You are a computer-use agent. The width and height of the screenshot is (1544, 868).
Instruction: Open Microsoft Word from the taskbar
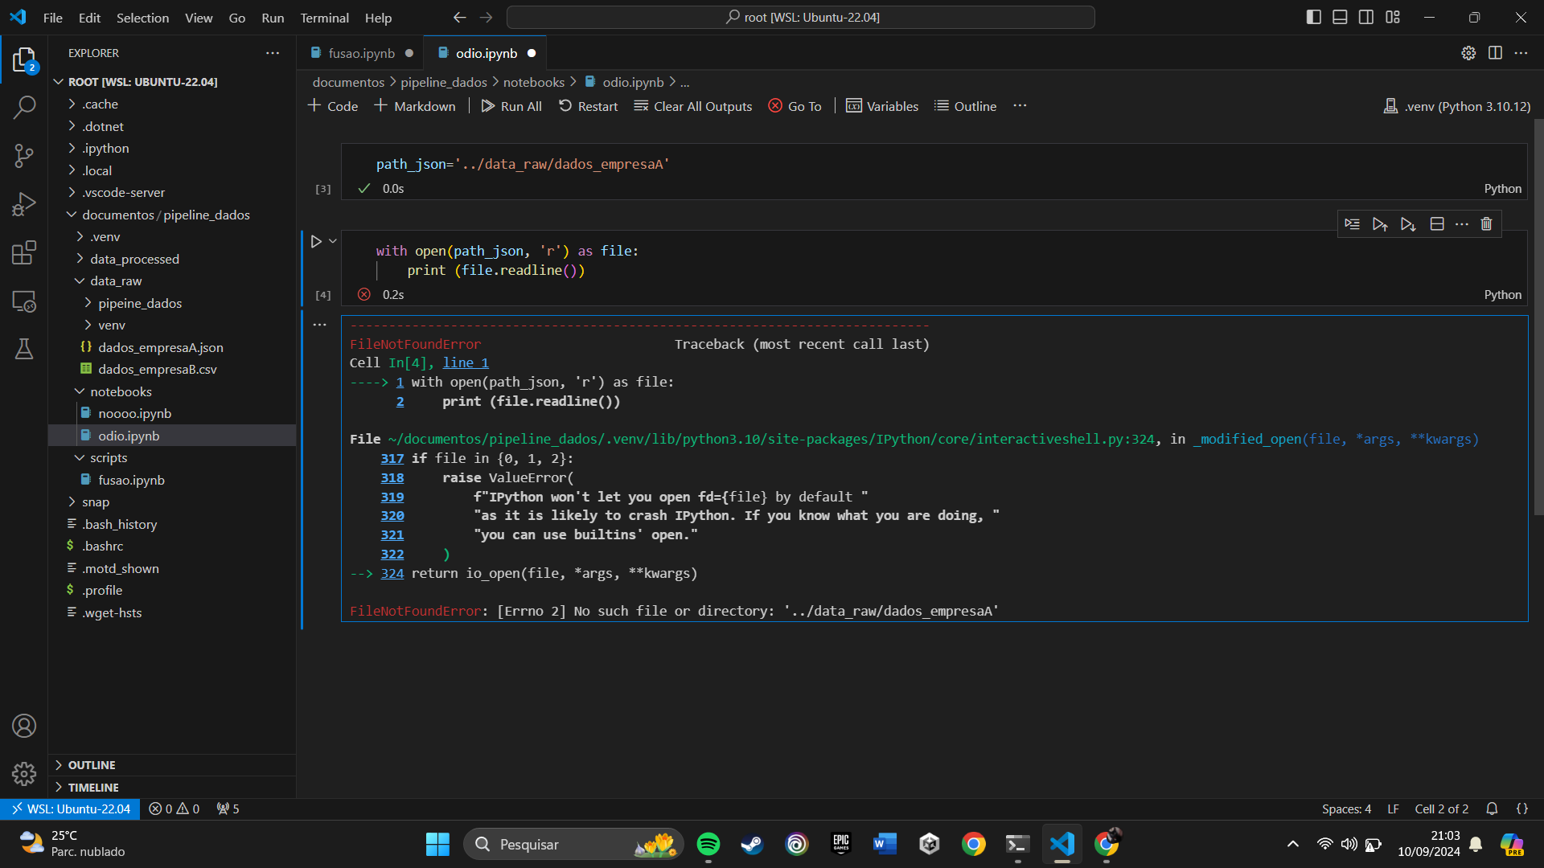click(885, 844)
